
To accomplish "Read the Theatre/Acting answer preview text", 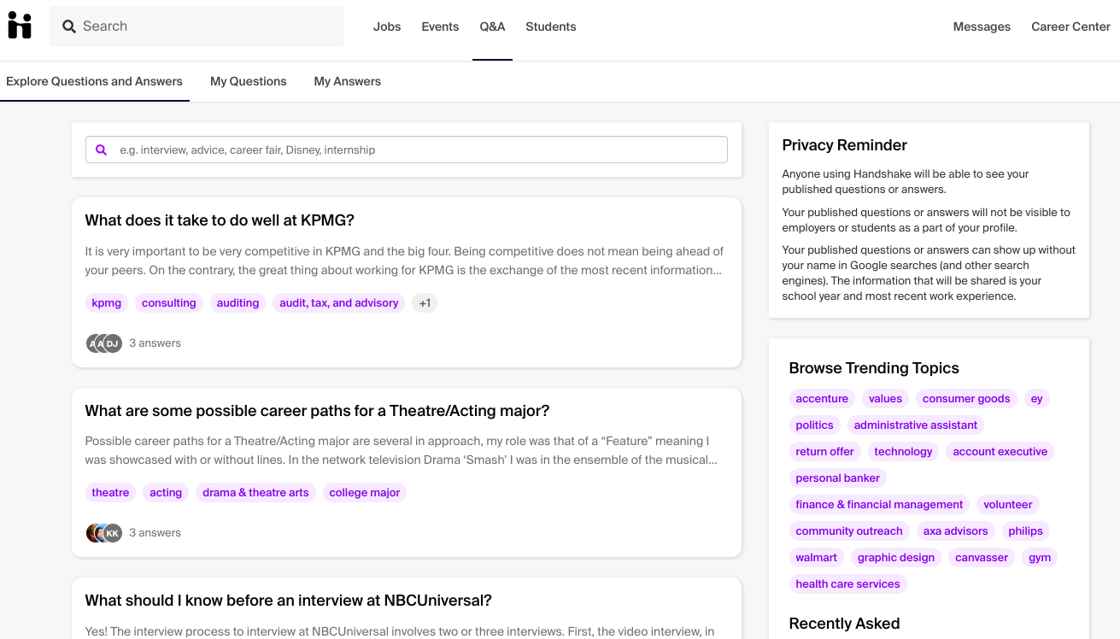I will tap(402, 450).
